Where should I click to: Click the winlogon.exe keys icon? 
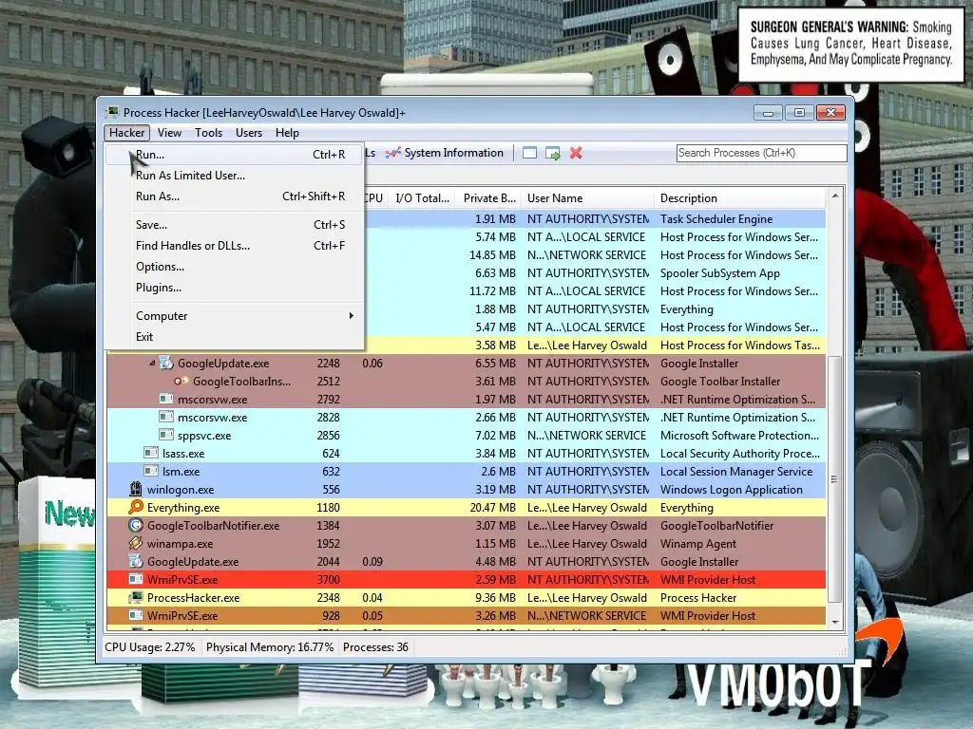135,489
